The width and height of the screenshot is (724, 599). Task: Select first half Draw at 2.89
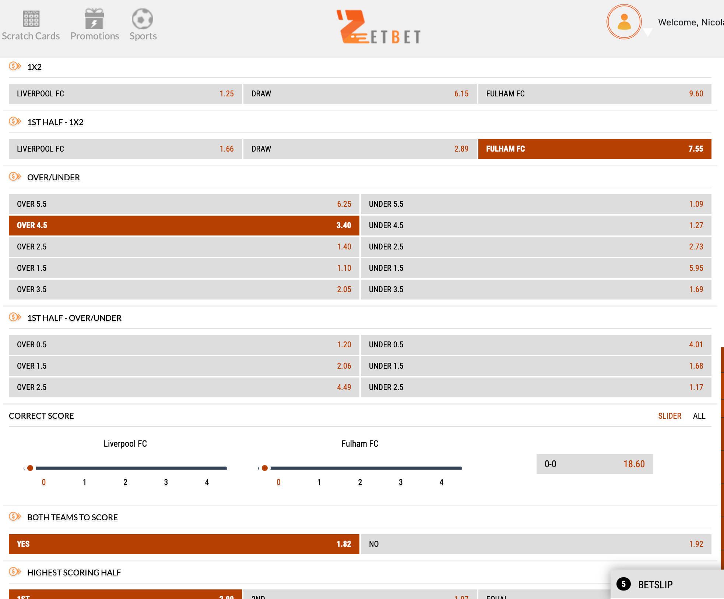(360, 149)
